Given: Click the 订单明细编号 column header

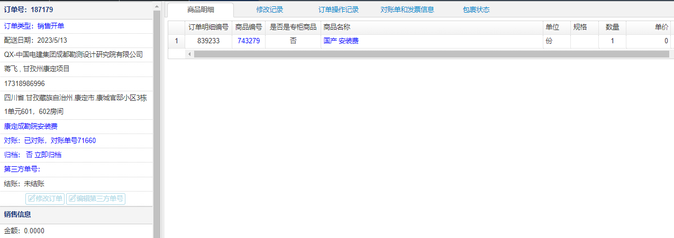Looking at the screenshot, I should tap(208, 27).
